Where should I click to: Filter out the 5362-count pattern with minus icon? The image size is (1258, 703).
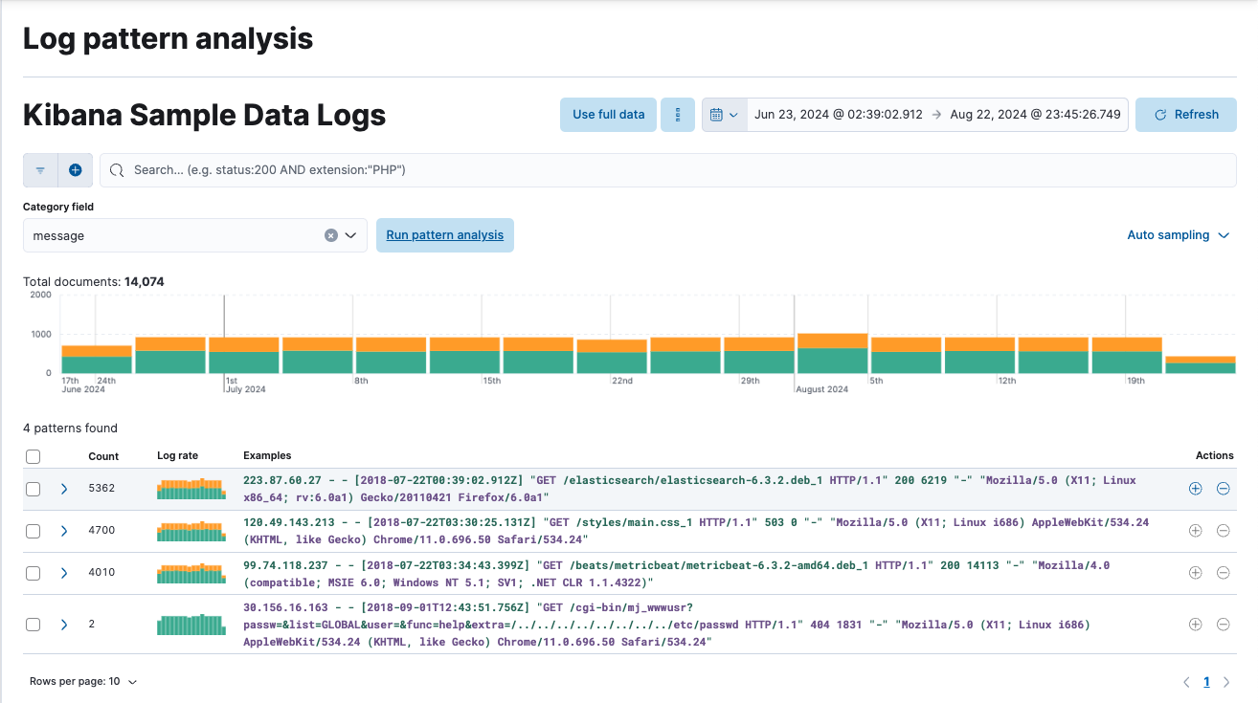(x=1224, y=488)
